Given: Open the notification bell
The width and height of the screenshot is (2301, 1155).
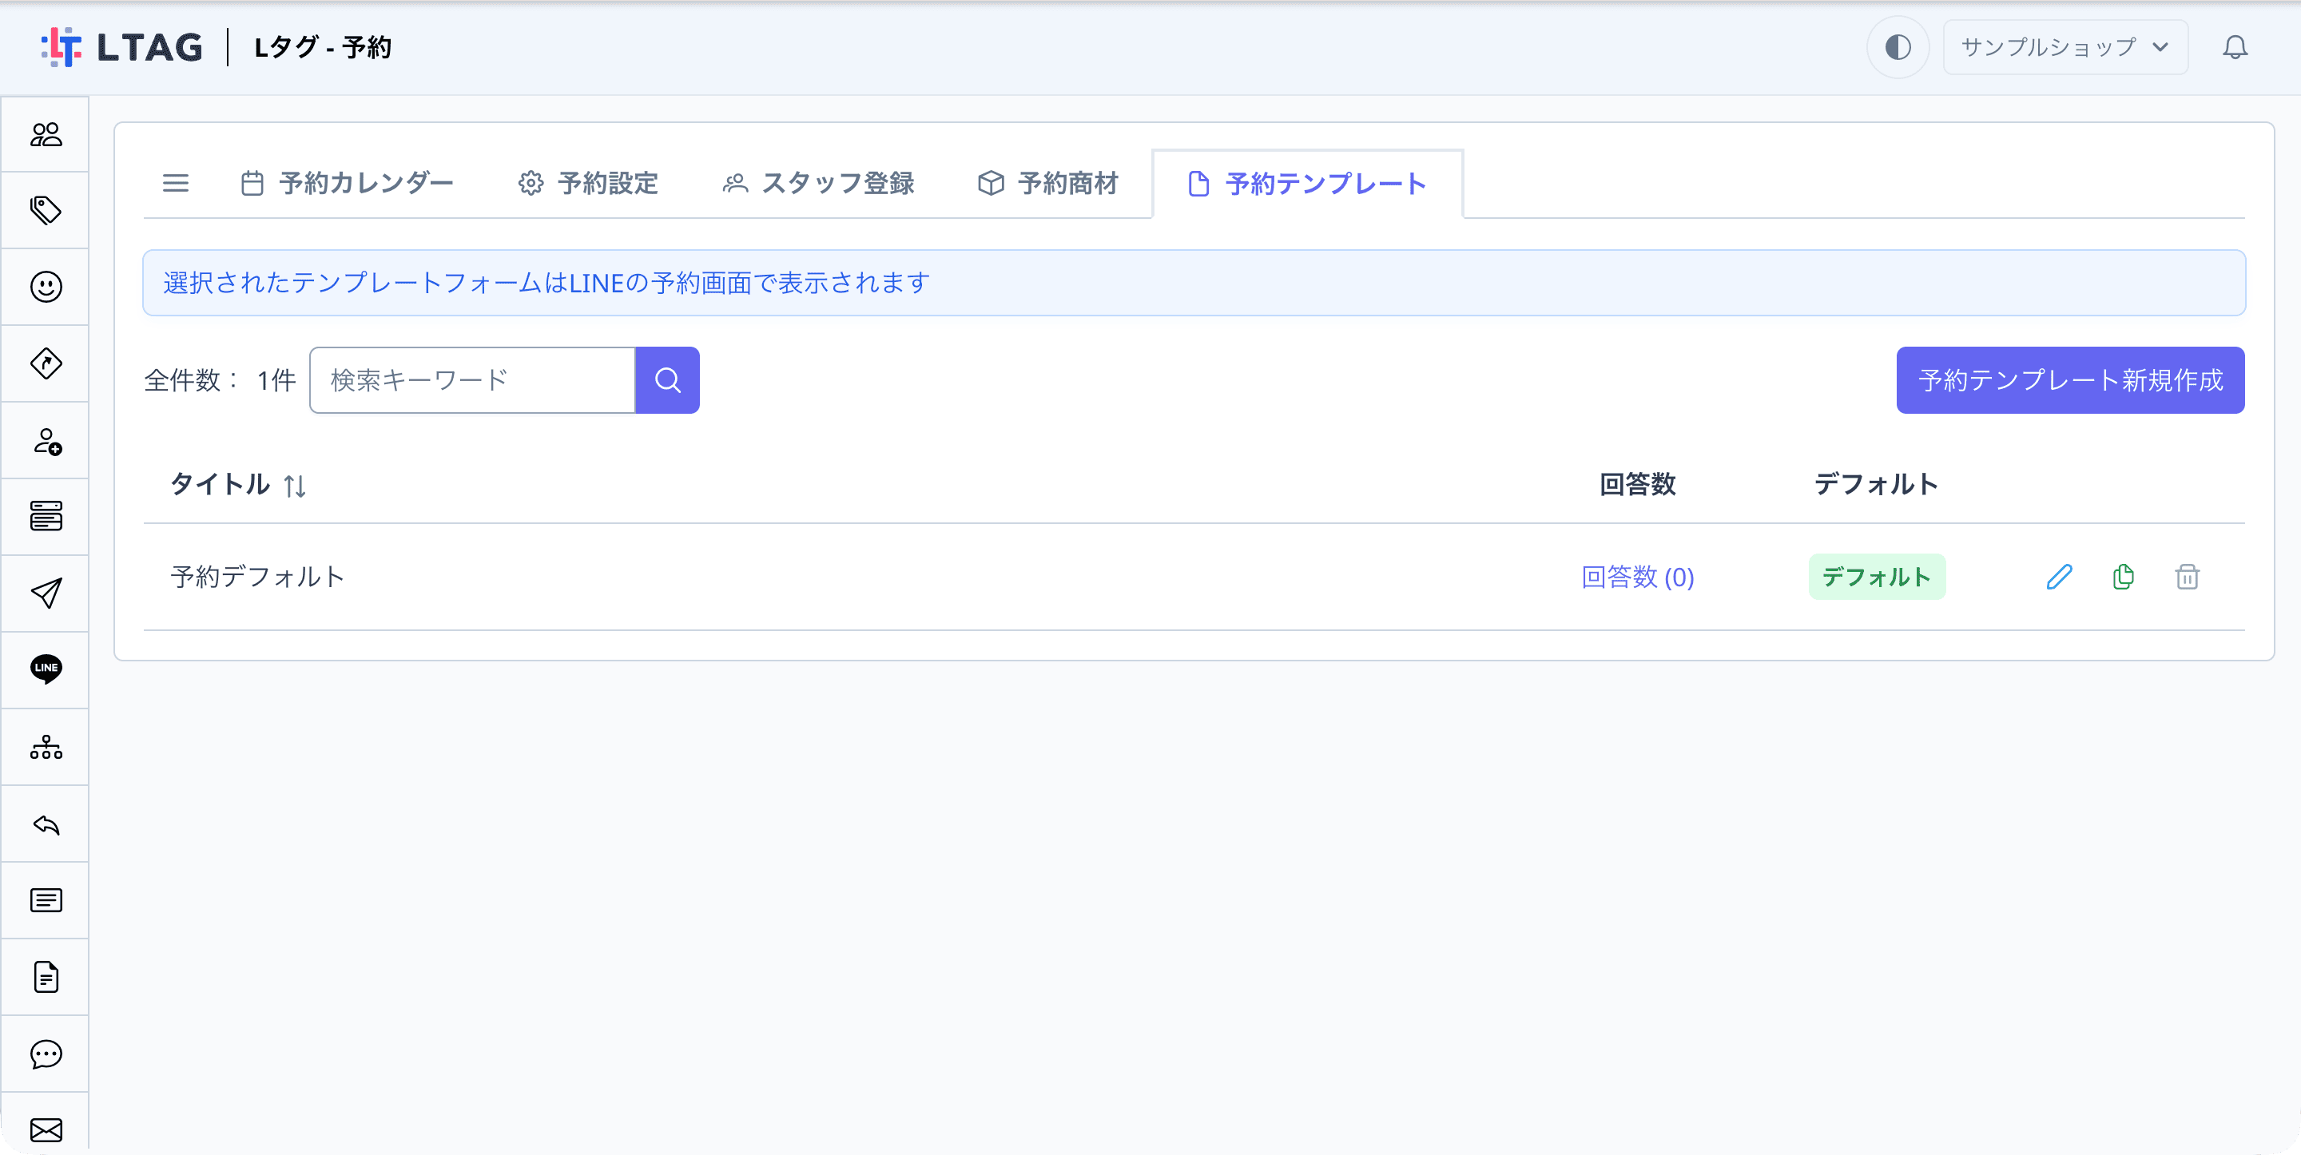Looking at the screenshot, I should [x=2234, y=46].
